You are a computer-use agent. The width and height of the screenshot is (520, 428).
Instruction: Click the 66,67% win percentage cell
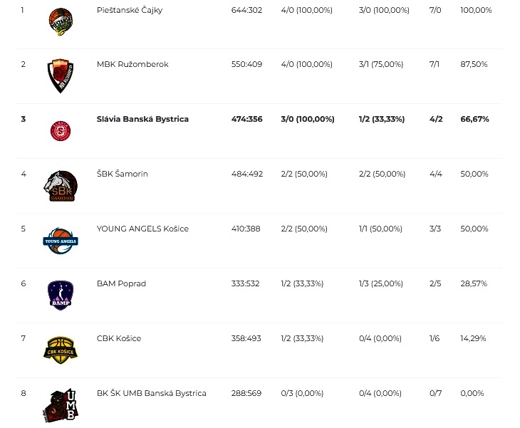(x=474, y=119)
